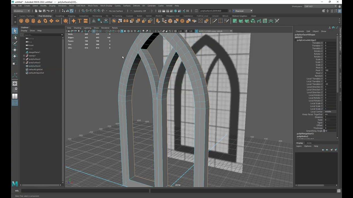This screenshot has width=353, height=198.
Task: Expand the polySurface3 node in Outliner
Action: point(24,62)
